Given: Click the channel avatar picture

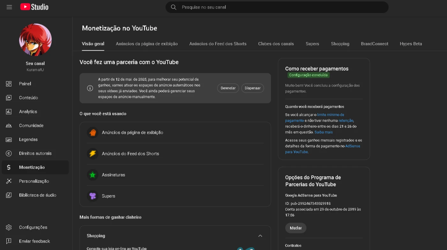Looking at the screenshot, I should (35, 40).
